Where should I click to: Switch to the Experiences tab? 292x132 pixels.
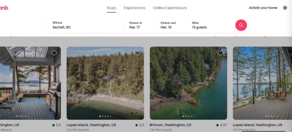[135, 8]
